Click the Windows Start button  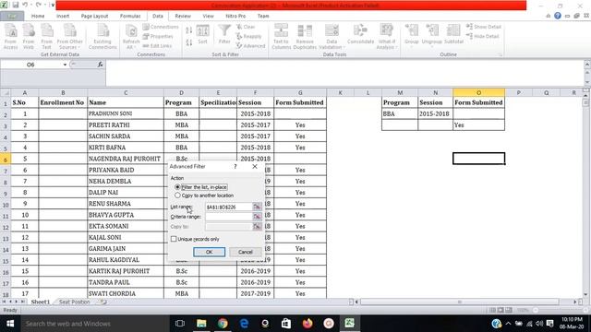point(10,324)
